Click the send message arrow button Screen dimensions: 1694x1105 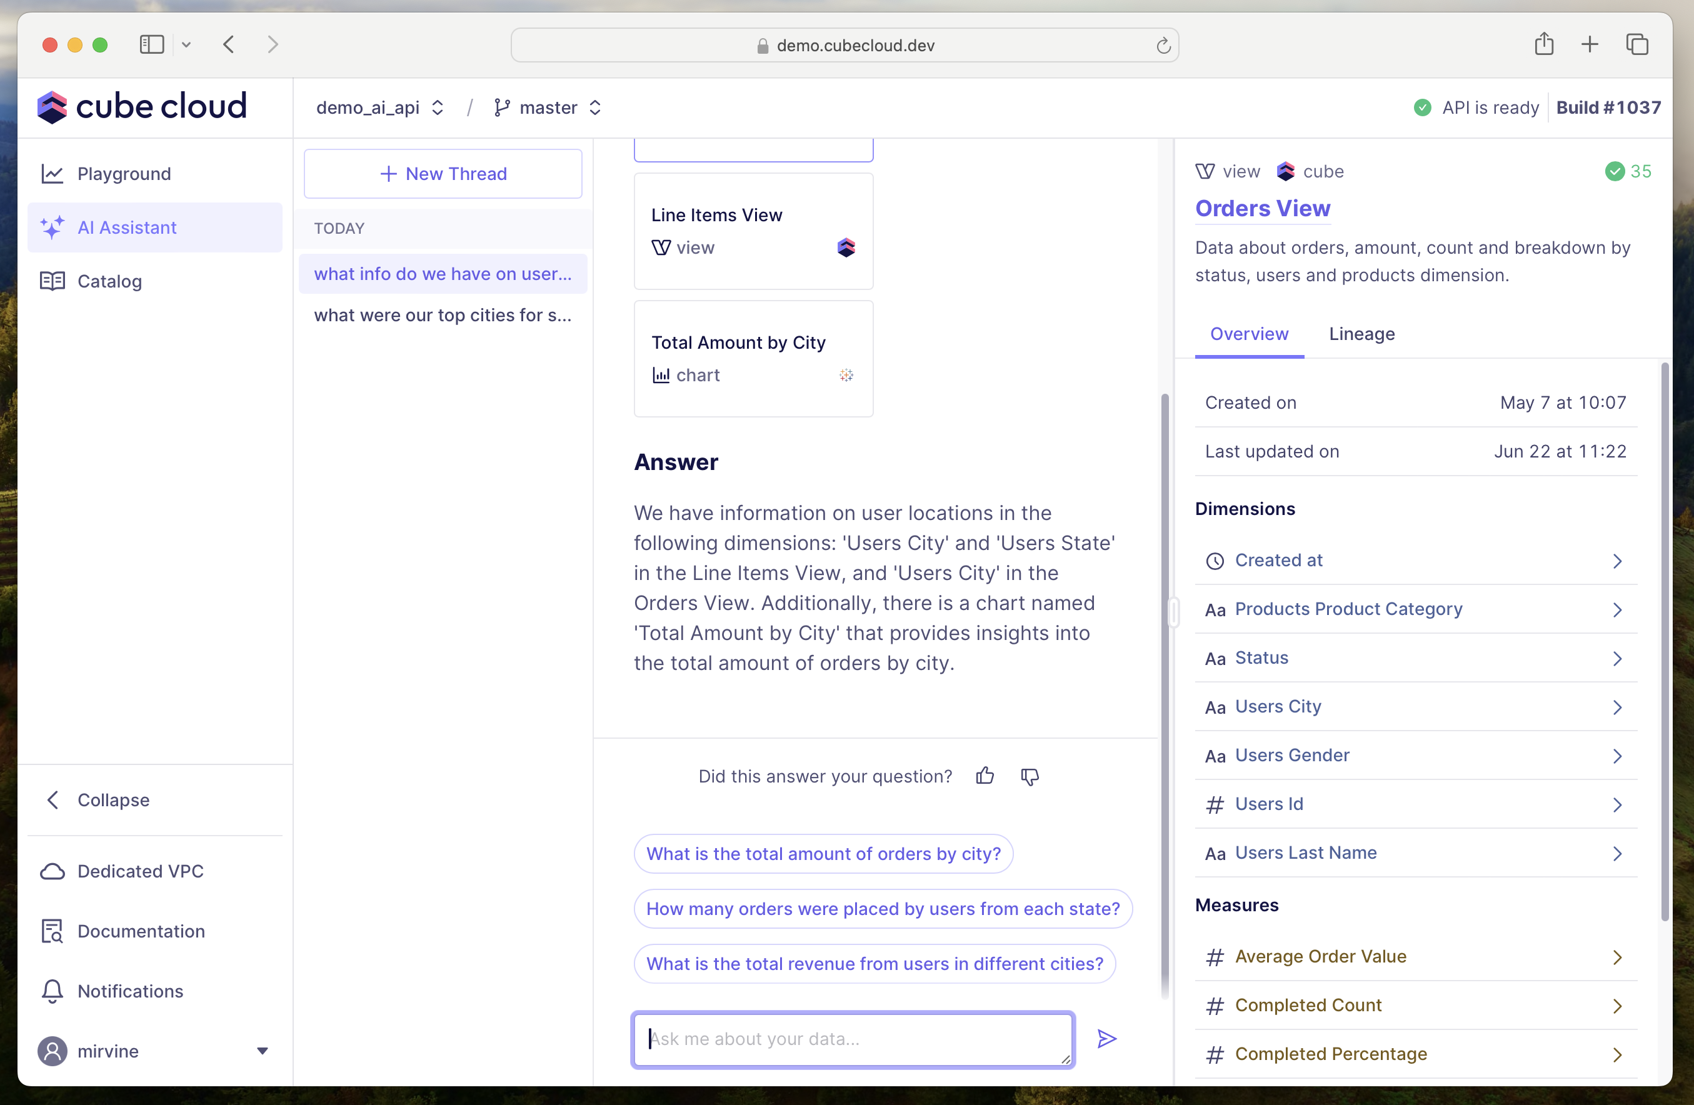1106,1038
